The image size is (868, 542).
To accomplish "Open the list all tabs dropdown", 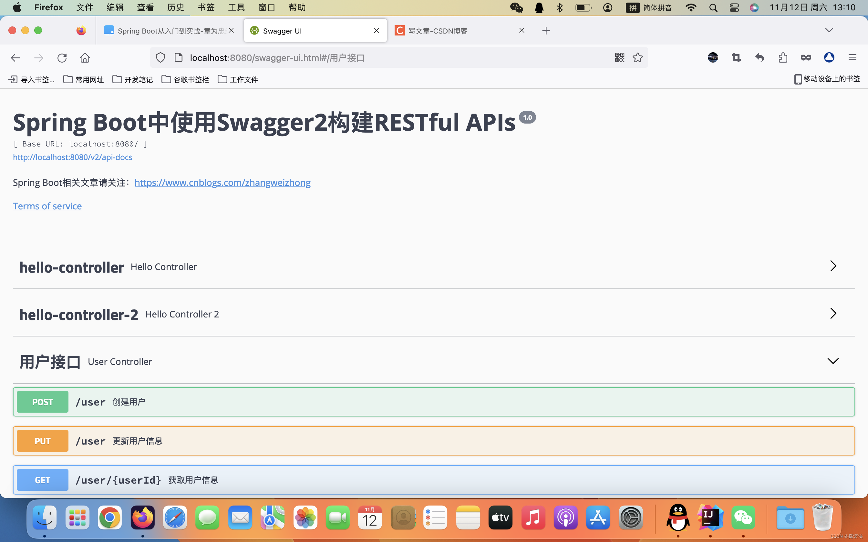I will point(829,30).
